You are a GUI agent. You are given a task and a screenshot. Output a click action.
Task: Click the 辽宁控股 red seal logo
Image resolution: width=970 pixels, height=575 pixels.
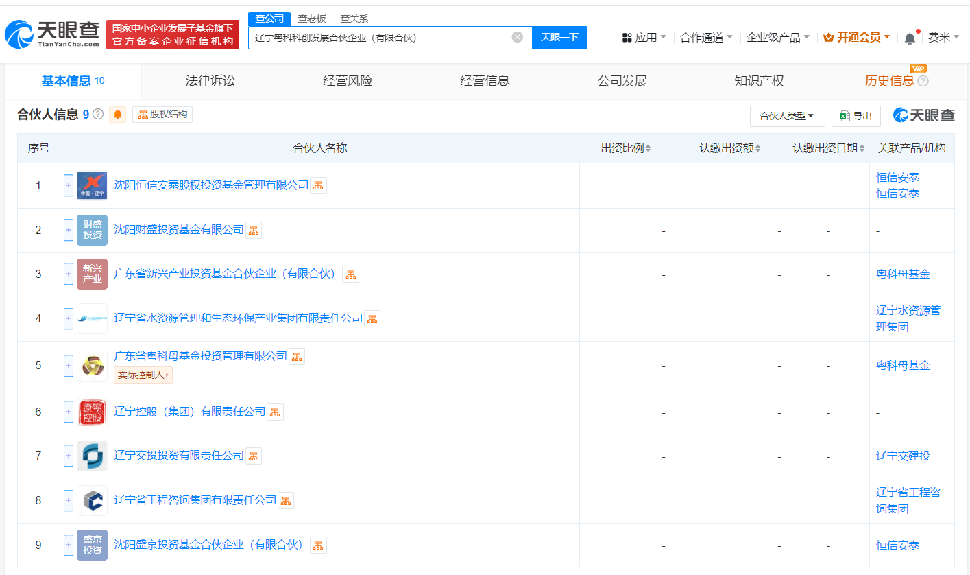coord(92,412)
